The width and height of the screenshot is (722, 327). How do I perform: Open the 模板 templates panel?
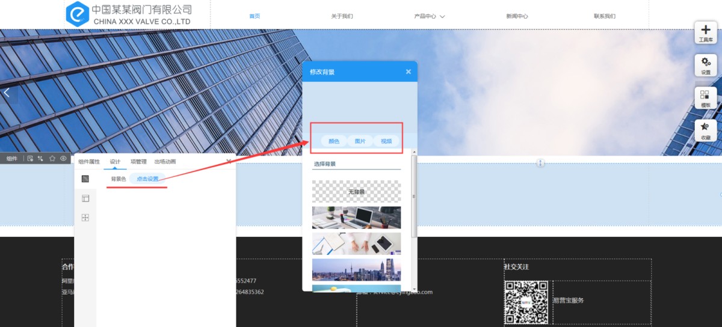point(705,97)
